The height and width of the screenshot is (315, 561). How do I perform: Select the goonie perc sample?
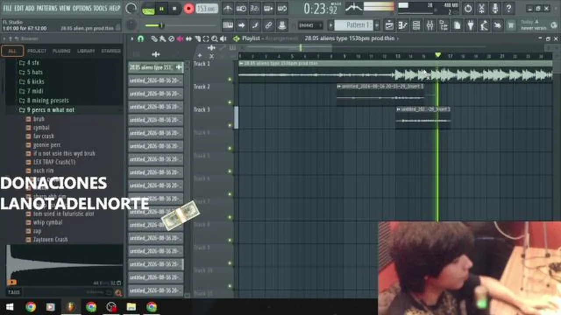click(46, 145)
